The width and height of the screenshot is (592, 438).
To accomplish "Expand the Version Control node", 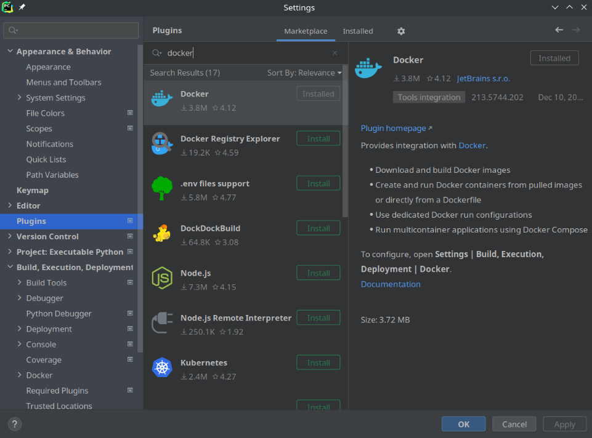I will click(10, 236).
